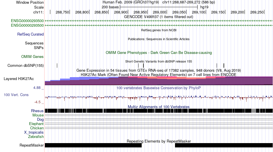Click the 268,900 ruler position
Viewport: 273px width, 152px height.
(x=121, y=12)
